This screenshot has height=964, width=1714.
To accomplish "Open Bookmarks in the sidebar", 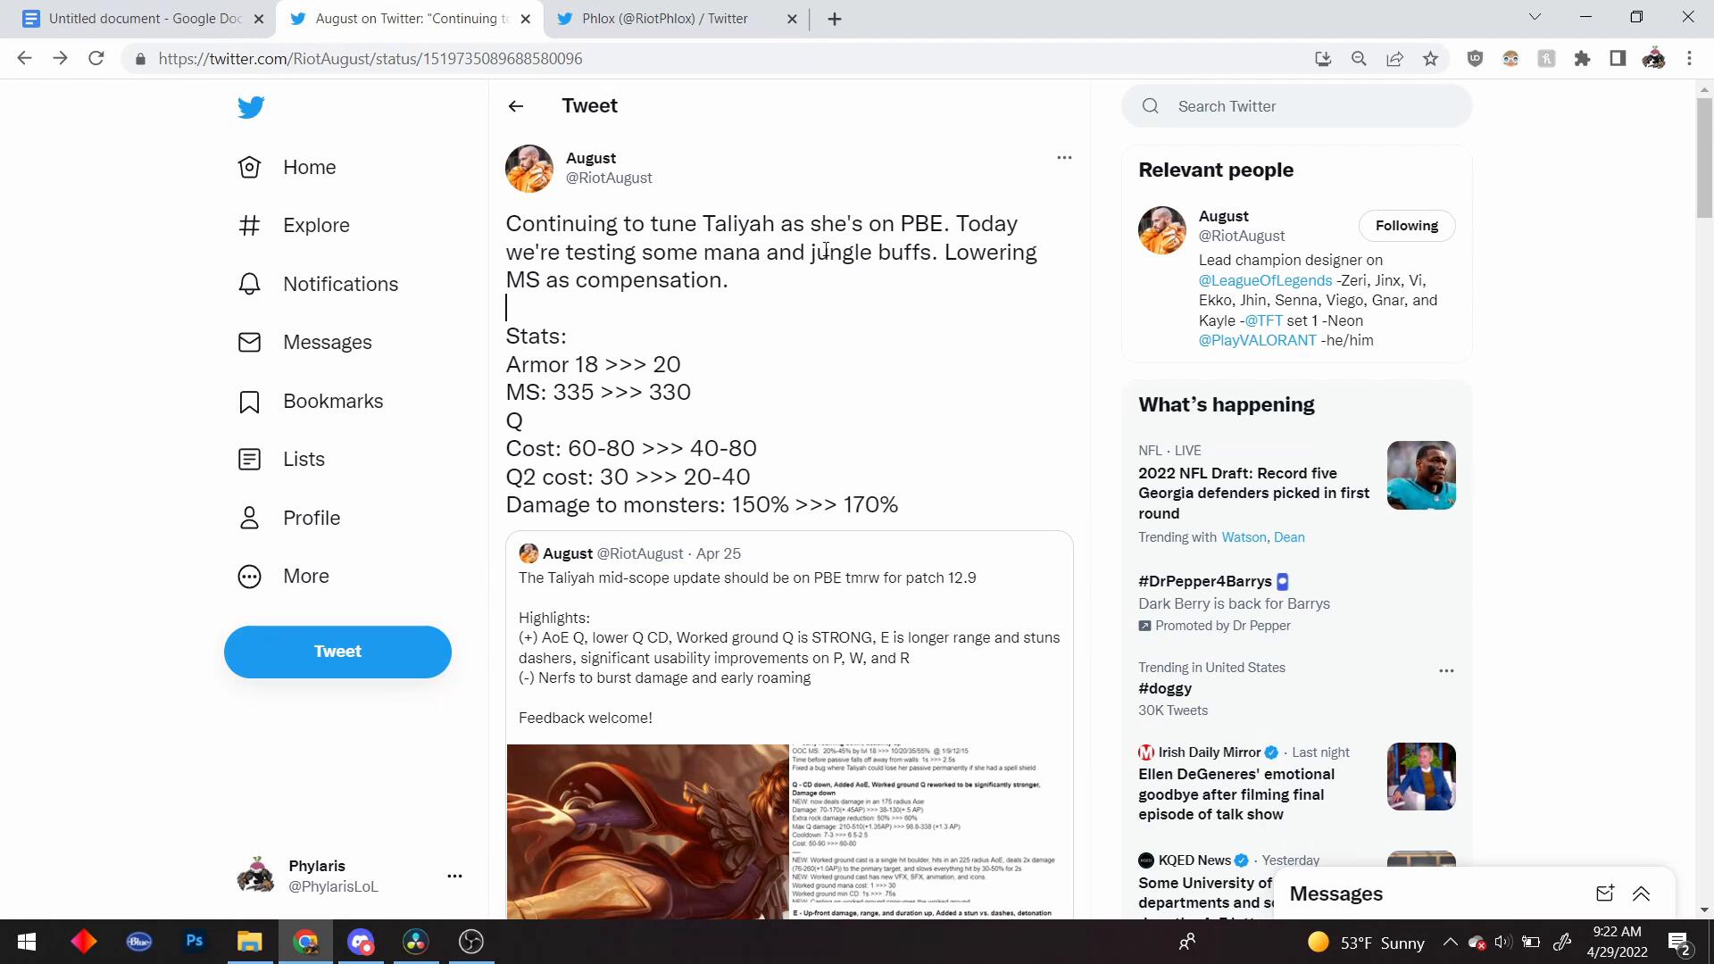I will point(332,402).
